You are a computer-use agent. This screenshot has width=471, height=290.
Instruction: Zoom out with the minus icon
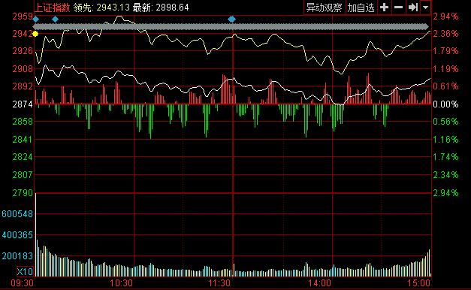coord(398,8)
